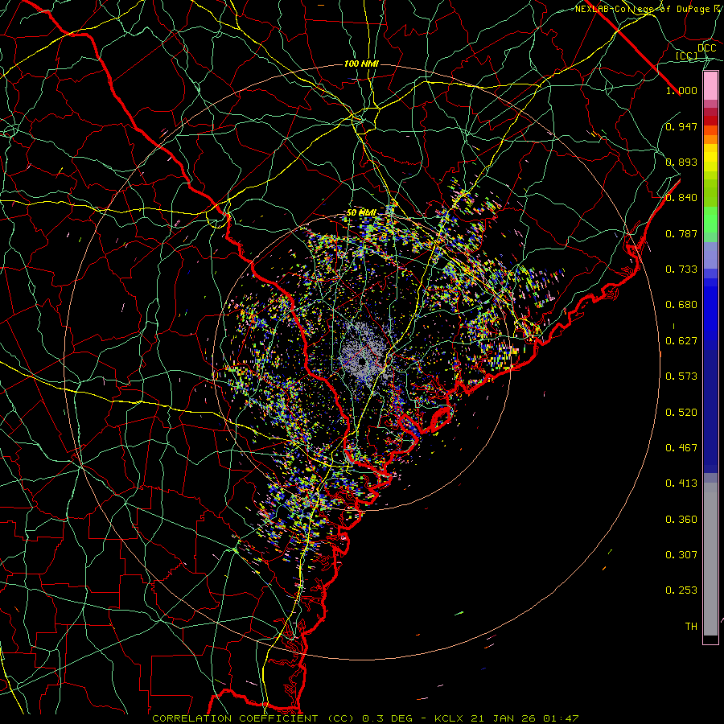Click the bright yellow band of the color scale
The image size is (724, 724).
pos(710,158)
